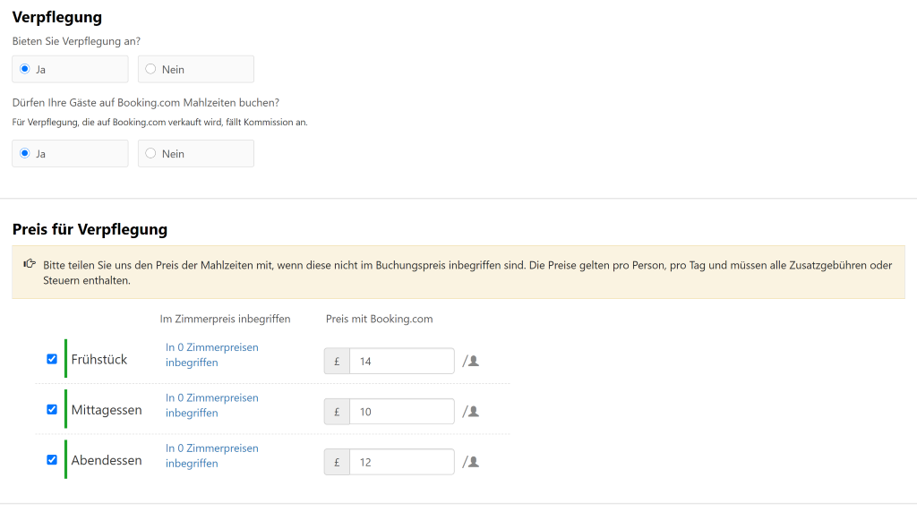917x512 pixels.
Task: Click the yellow notice text about Mahlzeiten prices
Action: coord(467,272)
